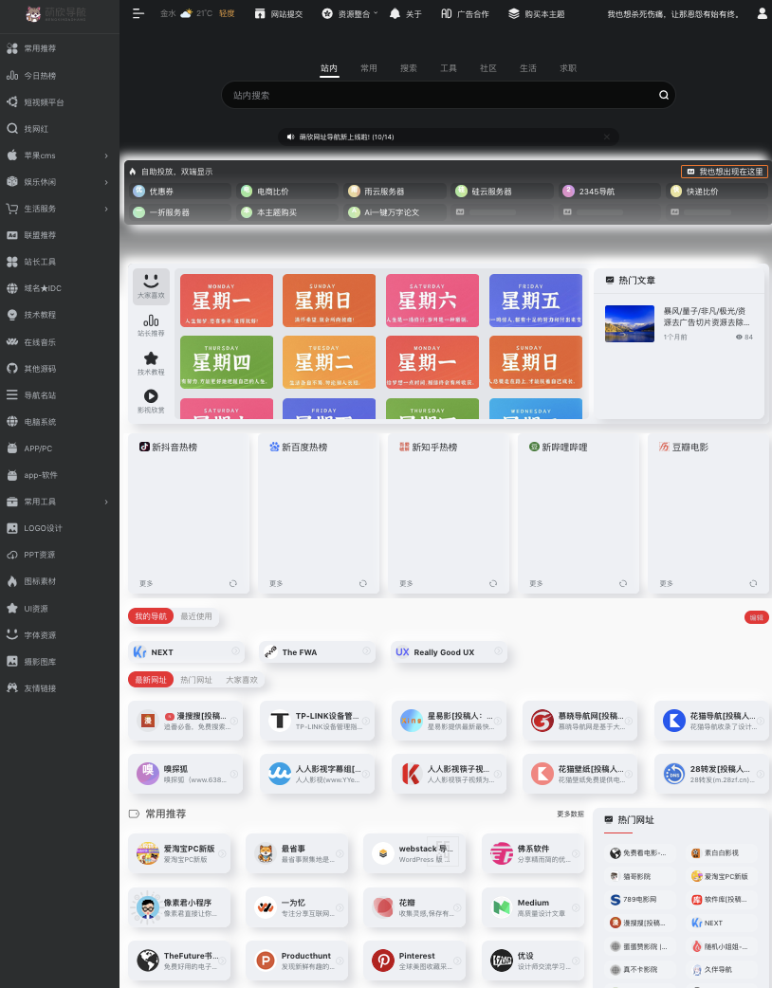The height and width of the screenshot is (988, 772).
Task: Open the user account icon
Action: click(x=762, y=13)
